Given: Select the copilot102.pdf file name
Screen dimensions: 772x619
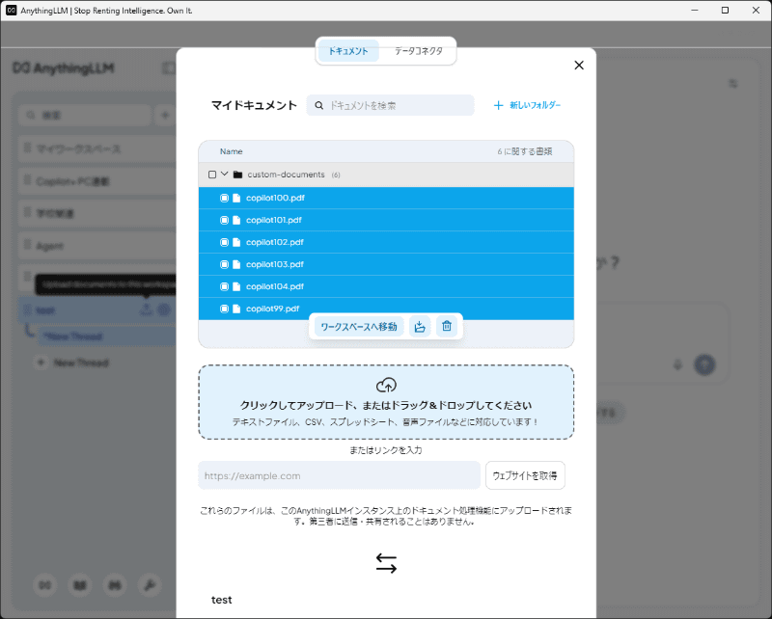Looking at the screenshot, I should coord(275,242).
